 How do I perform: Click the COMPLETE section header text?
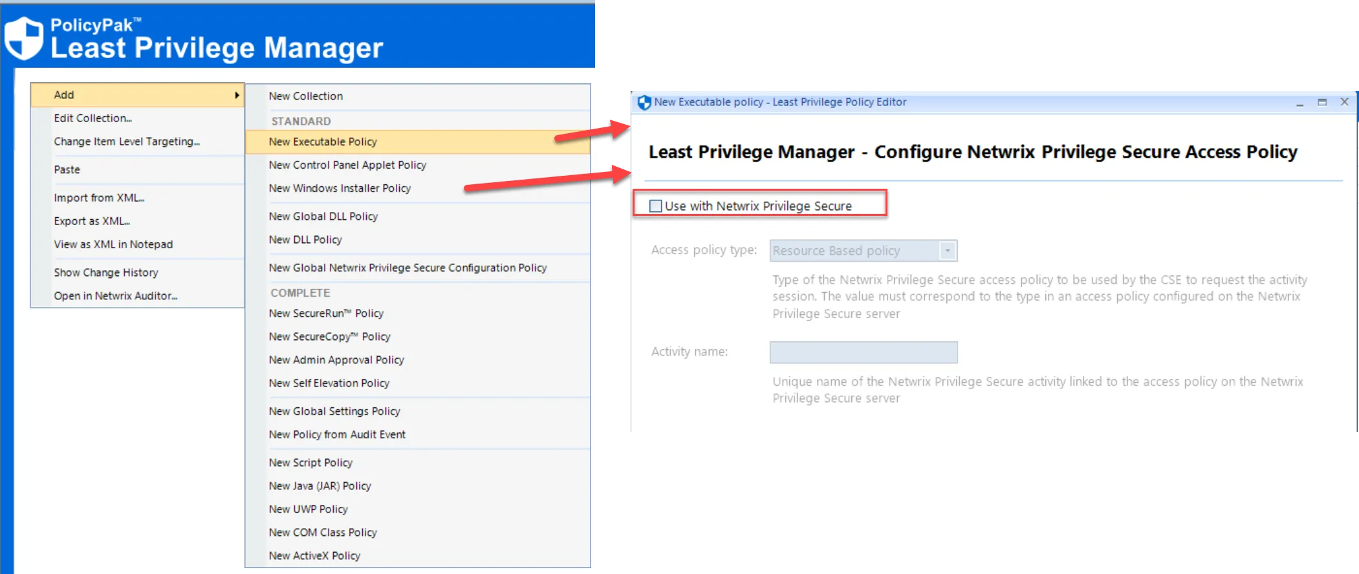[300, 293]
